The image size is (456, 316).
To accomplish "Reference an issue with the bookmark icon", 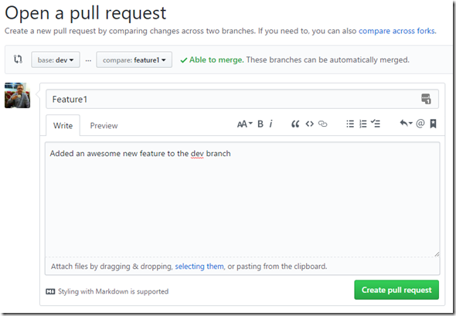I will coord(433,124).
